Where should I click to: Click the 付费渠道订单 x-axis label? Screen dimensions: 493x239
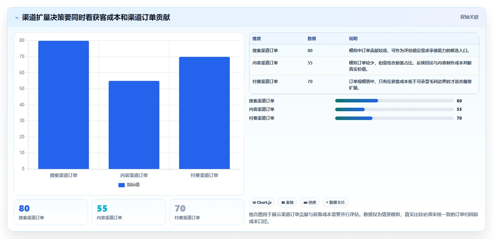204,175
